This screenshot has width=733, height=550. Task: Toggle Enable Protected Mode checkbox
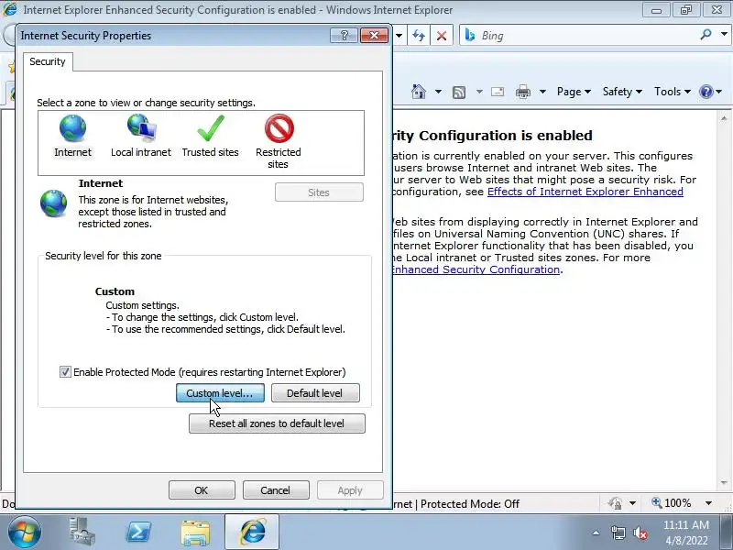65,372
